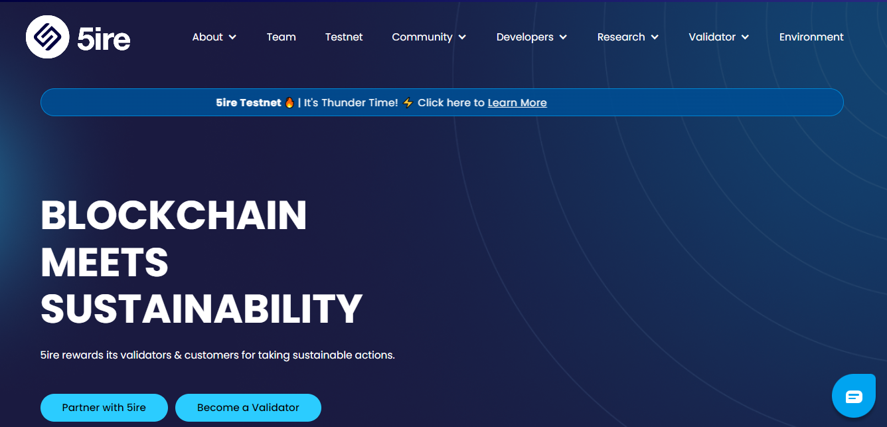Click the About menu label
The width and height of the screenshot is (887, 427).
[207, 37]
